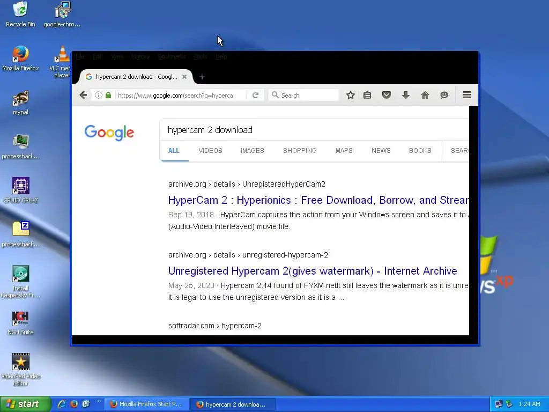Viewport: 549px width, 412px height.
Task: Click archive.org unregistered-hypercam-2 breadcrumb
Action: click(248, 255)
